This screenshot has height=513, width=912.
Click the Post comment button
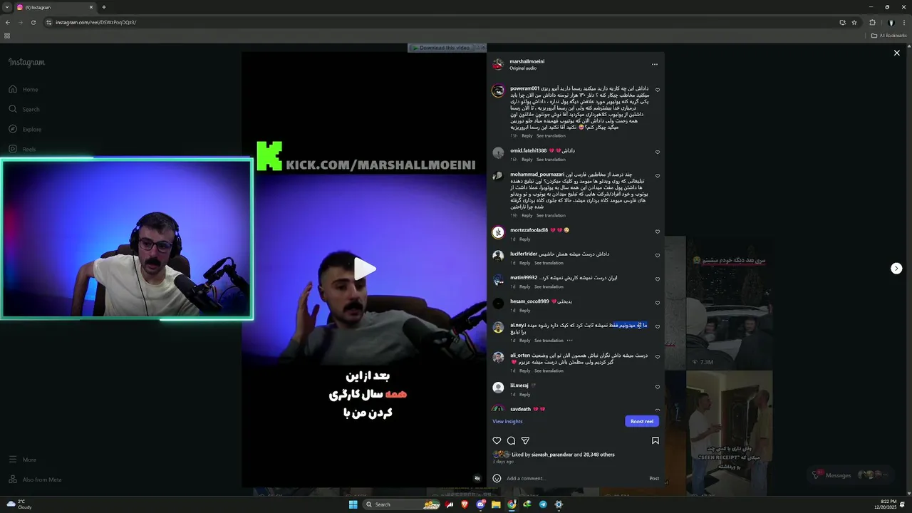point(654,479)
